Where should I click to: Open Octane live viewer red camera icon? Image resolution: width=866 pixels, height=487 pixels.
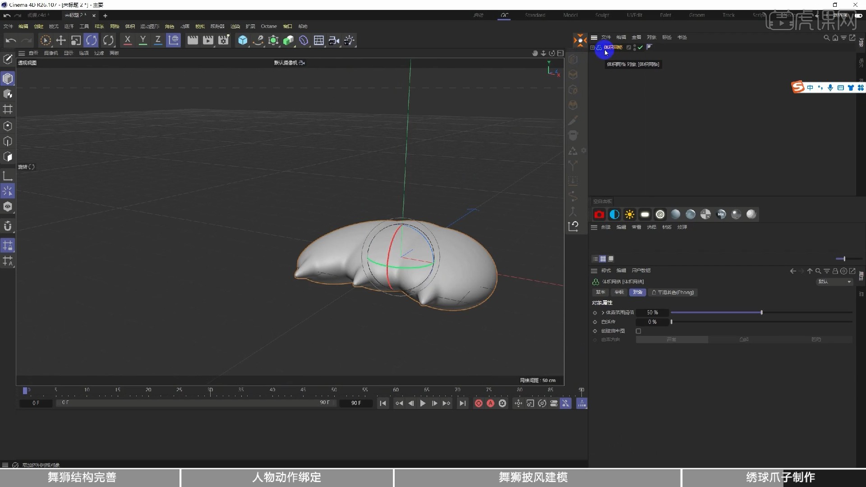(599, 215)
